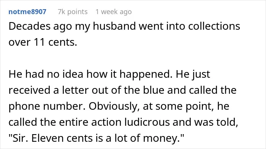Open the notme8907 user profile
This screenshot has height=149, width=266.
(x=27, y=12)
